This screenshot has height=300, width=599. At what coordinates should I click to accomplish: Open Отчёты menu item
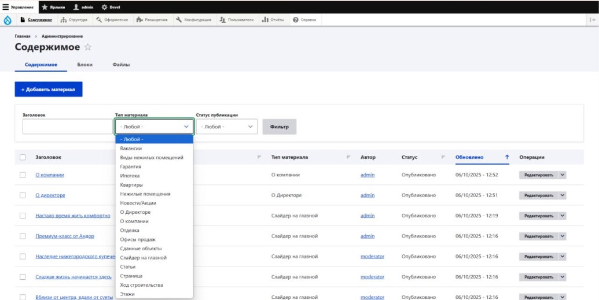[x=273, y=20]
